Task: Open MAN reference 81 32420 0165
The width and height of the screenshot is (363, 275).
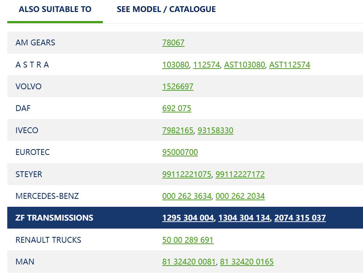Action: pos(247,262)
